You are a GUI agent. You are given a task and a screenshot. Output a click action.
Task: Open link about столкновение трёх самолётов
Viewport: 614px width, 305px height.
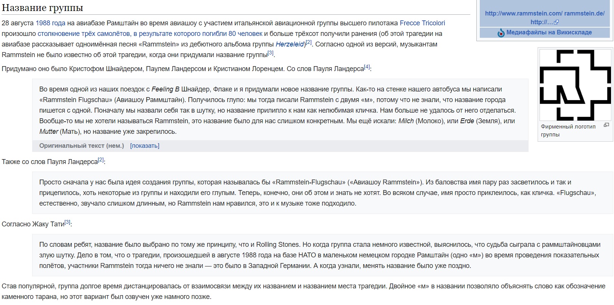pyautogui.click(x=150, y=34)
